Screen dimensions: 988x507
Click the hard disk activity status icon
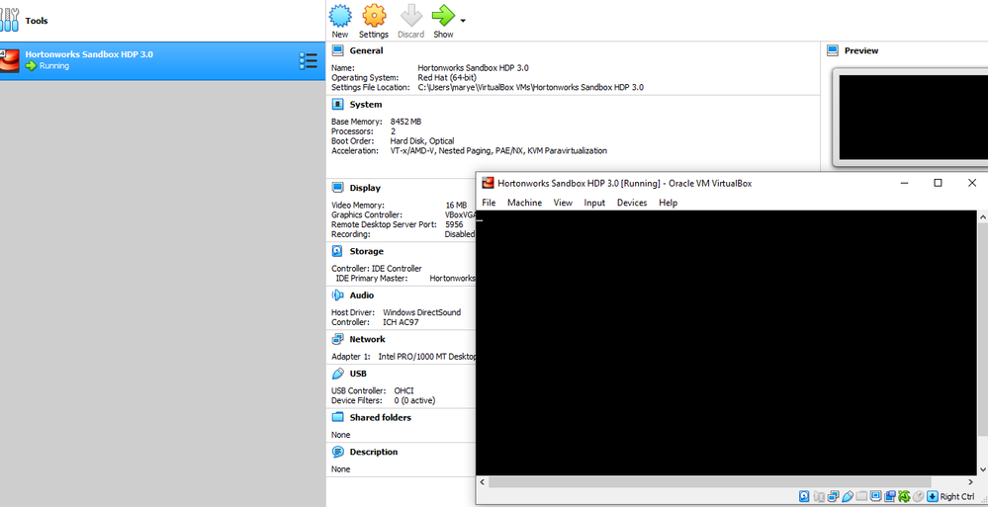(x=804, y=497)
